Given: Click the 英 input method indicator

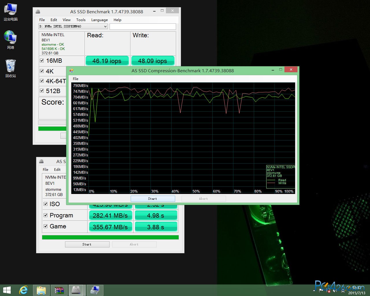Looking at the screenshot, I should tap(343, 290).
